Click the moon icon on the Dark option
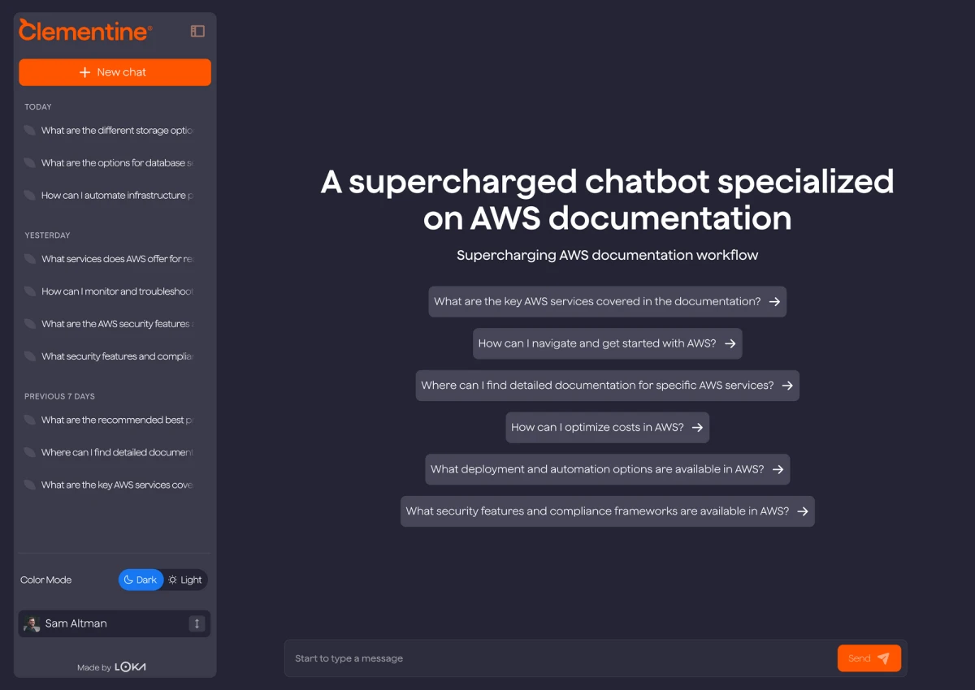This screenshot has height=690, width=975. (130, 580)
